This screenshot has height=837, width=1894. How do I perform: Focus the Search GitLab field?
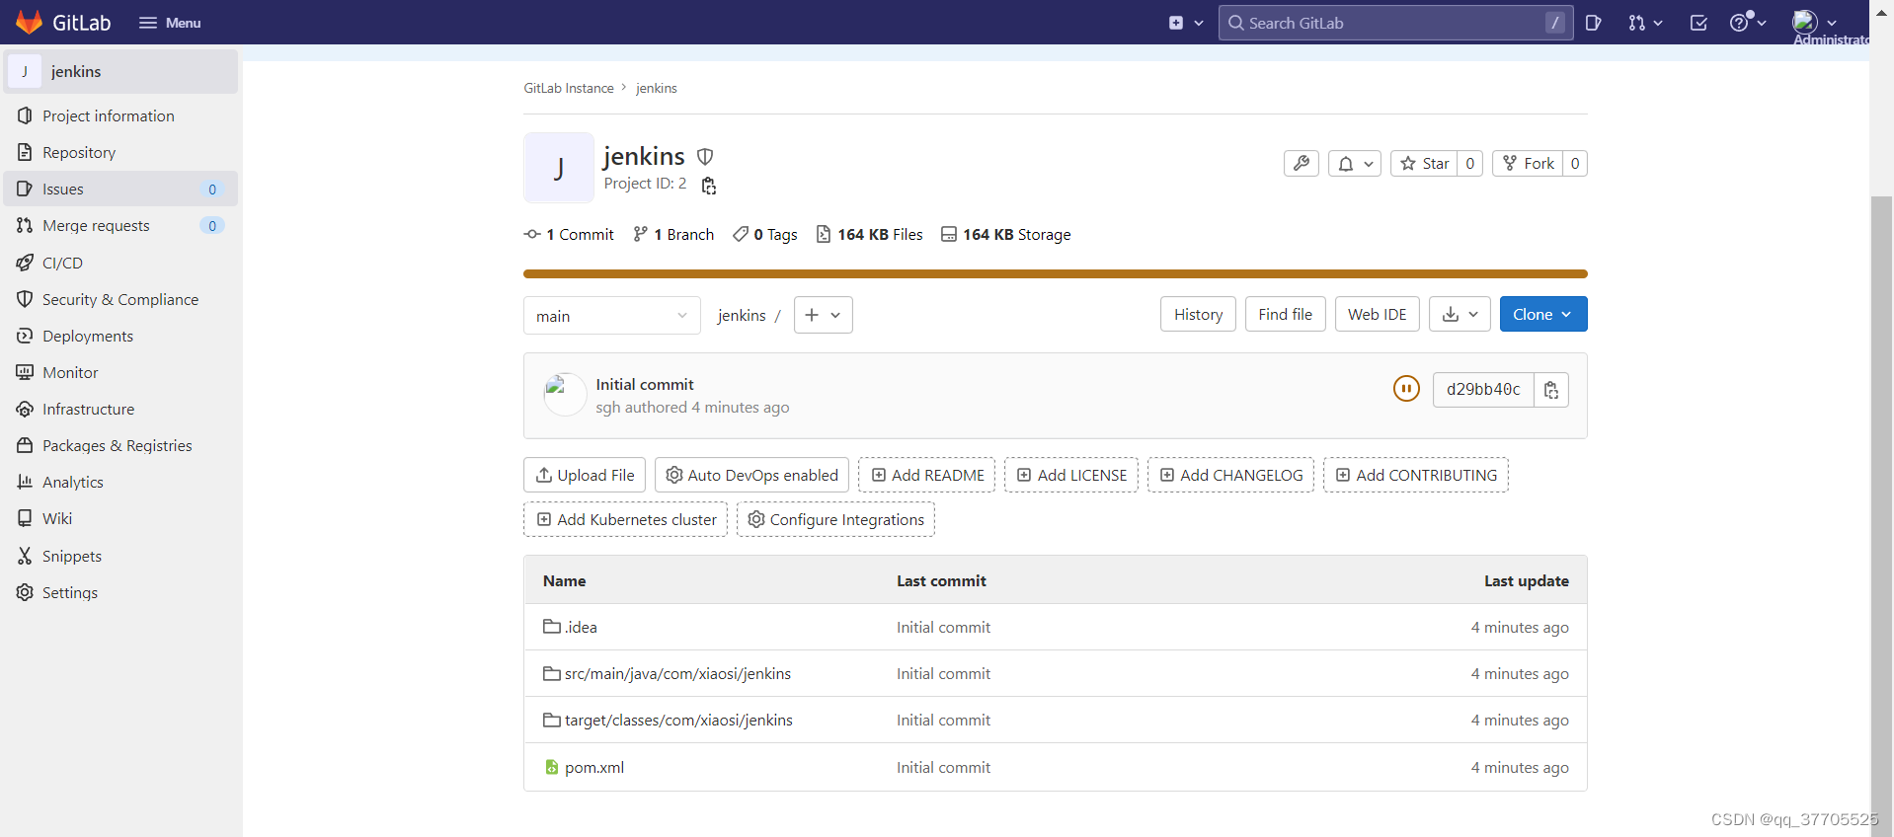[1395, 23]
